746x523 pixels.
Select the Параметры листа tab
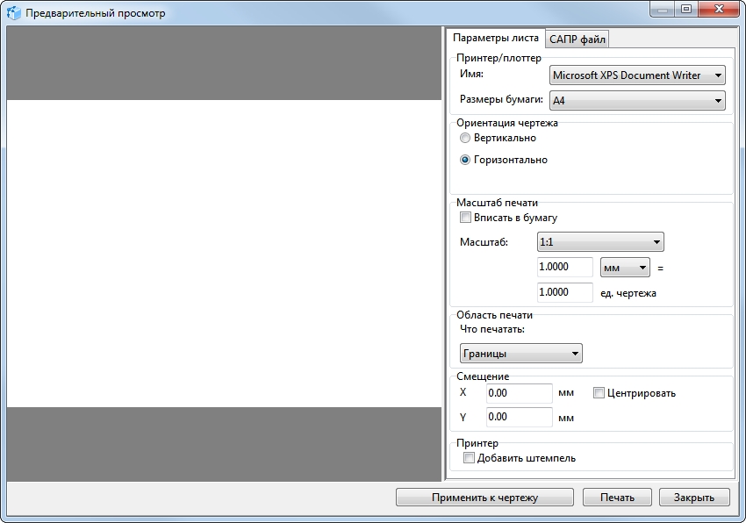pos(495,39)
